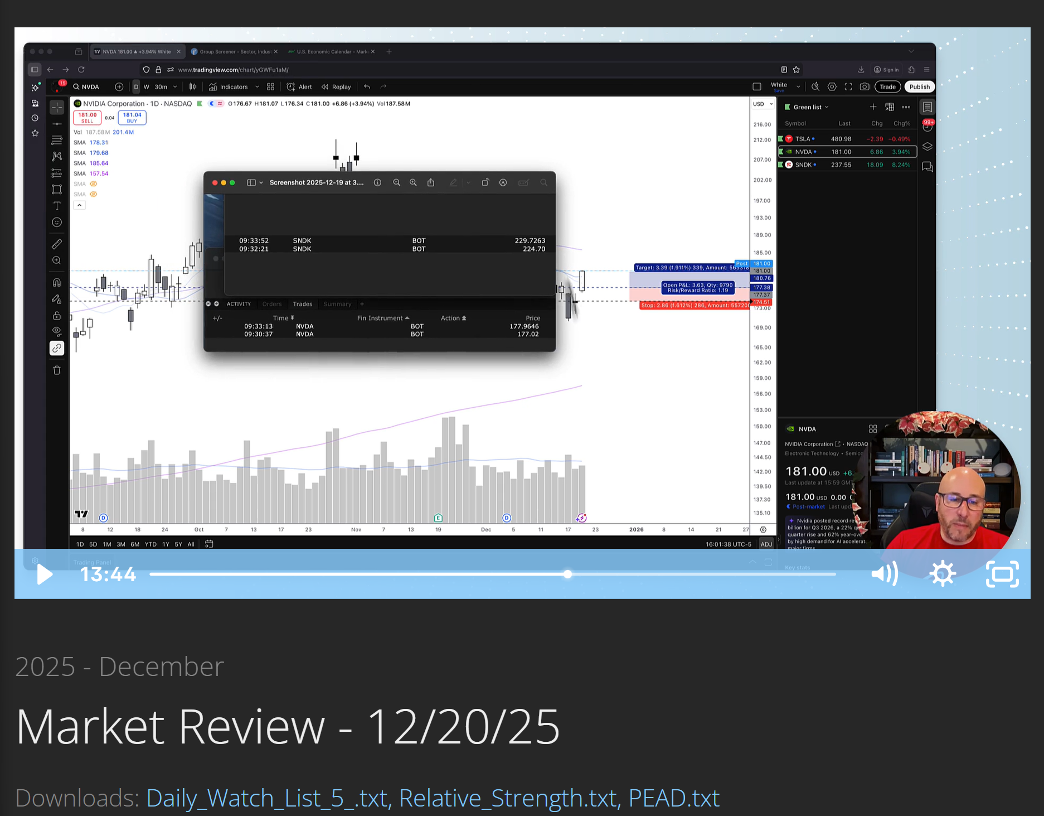The width and height of the screenshot is (1044, 816).
Task: Open the Fibonacci retracement tools
Action: tap(57, 140)
